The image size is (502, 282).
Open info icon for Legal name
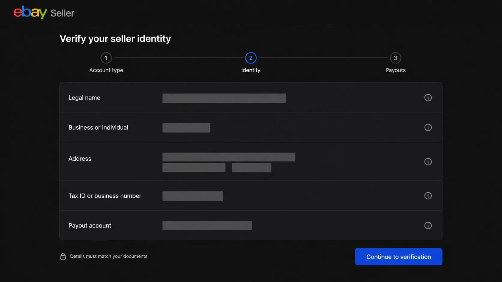point(428,98)
